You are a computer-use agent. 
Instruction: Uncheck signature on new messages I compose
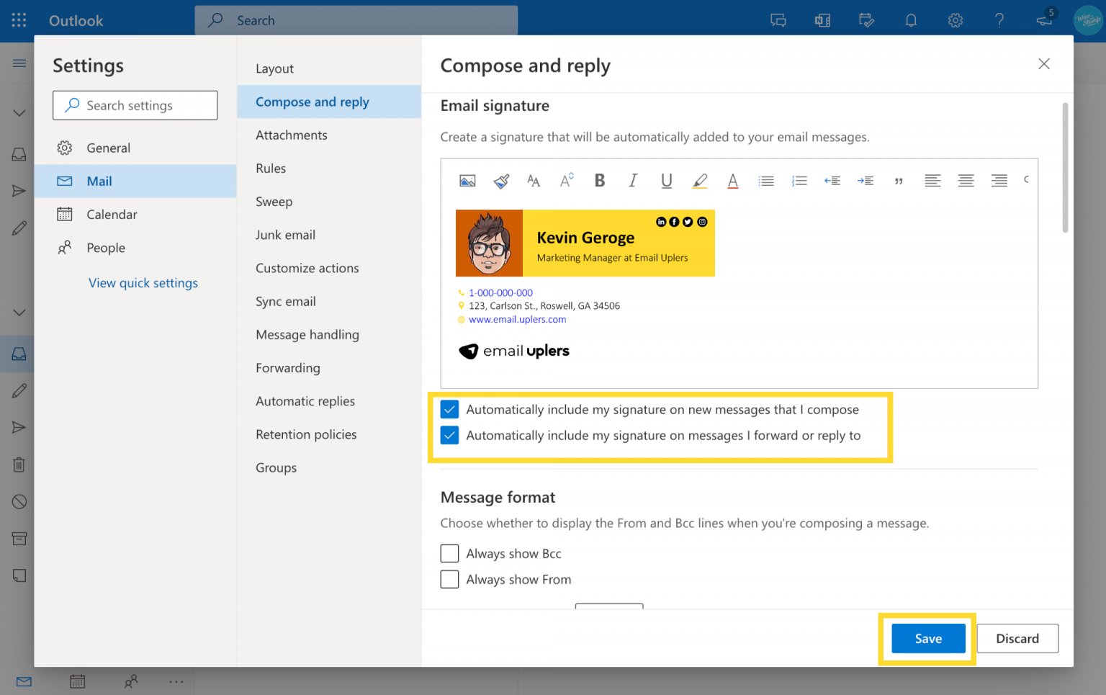pyautogui.click(x=450, y=410)
